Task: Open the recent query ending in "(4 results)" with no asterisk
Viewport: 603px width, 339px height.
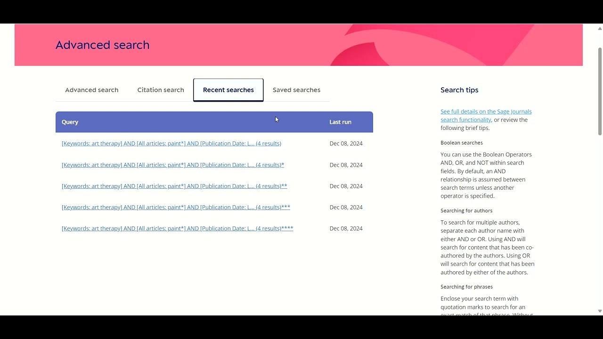Action: pyautogui.click(x=171, y=144)
